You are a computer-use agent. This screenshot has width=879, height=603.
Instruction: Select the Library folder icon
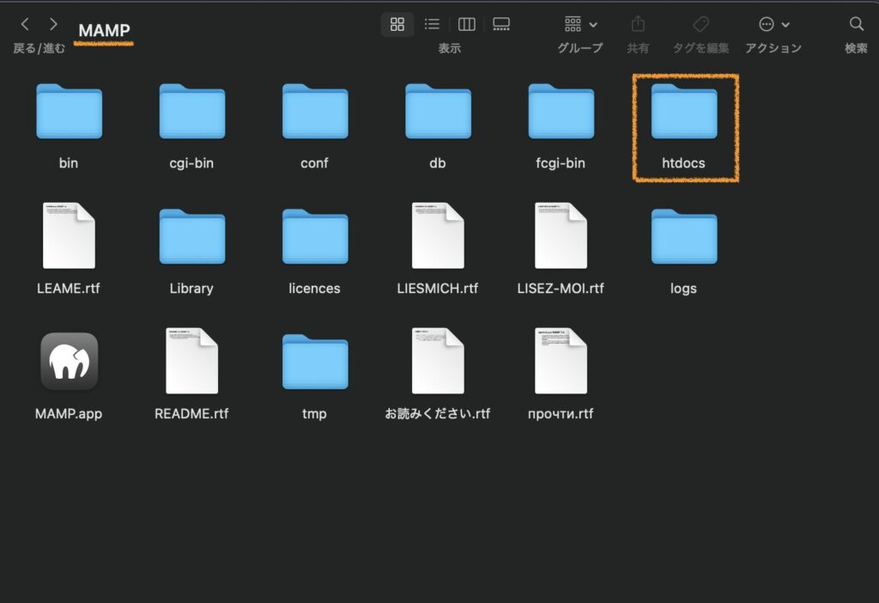(x=191, y=236)
